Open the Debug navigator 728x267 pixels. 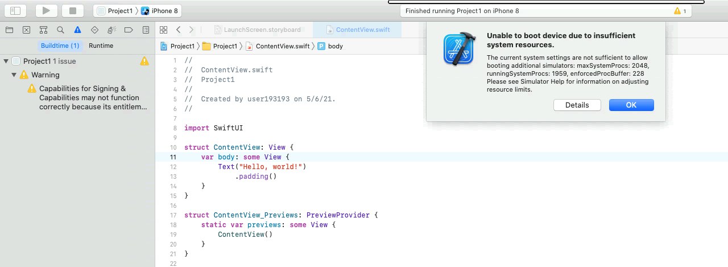(x=111, y=30)
